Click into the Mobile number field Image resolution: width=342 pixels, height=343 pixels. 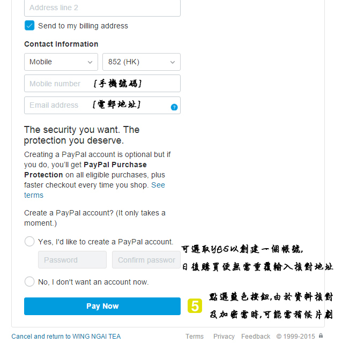(x=102, y=84)
